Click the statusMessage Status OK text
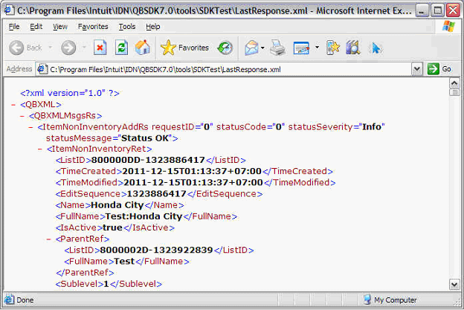The width and height of the screenshot is (464, 310). pyautogui.click(x=145, y=138)
